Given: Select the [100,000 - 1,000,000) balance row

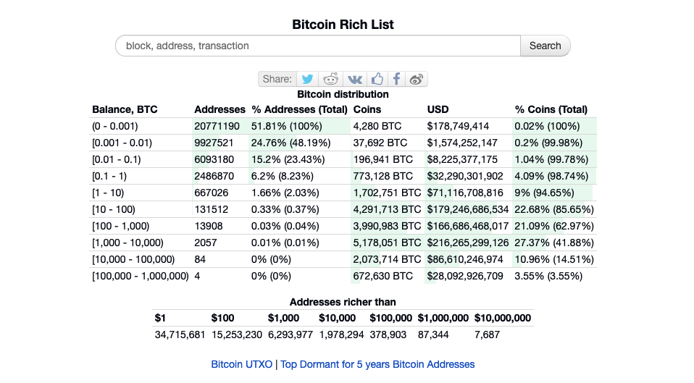Looking at the screenshot, I should tap(140, 276).
